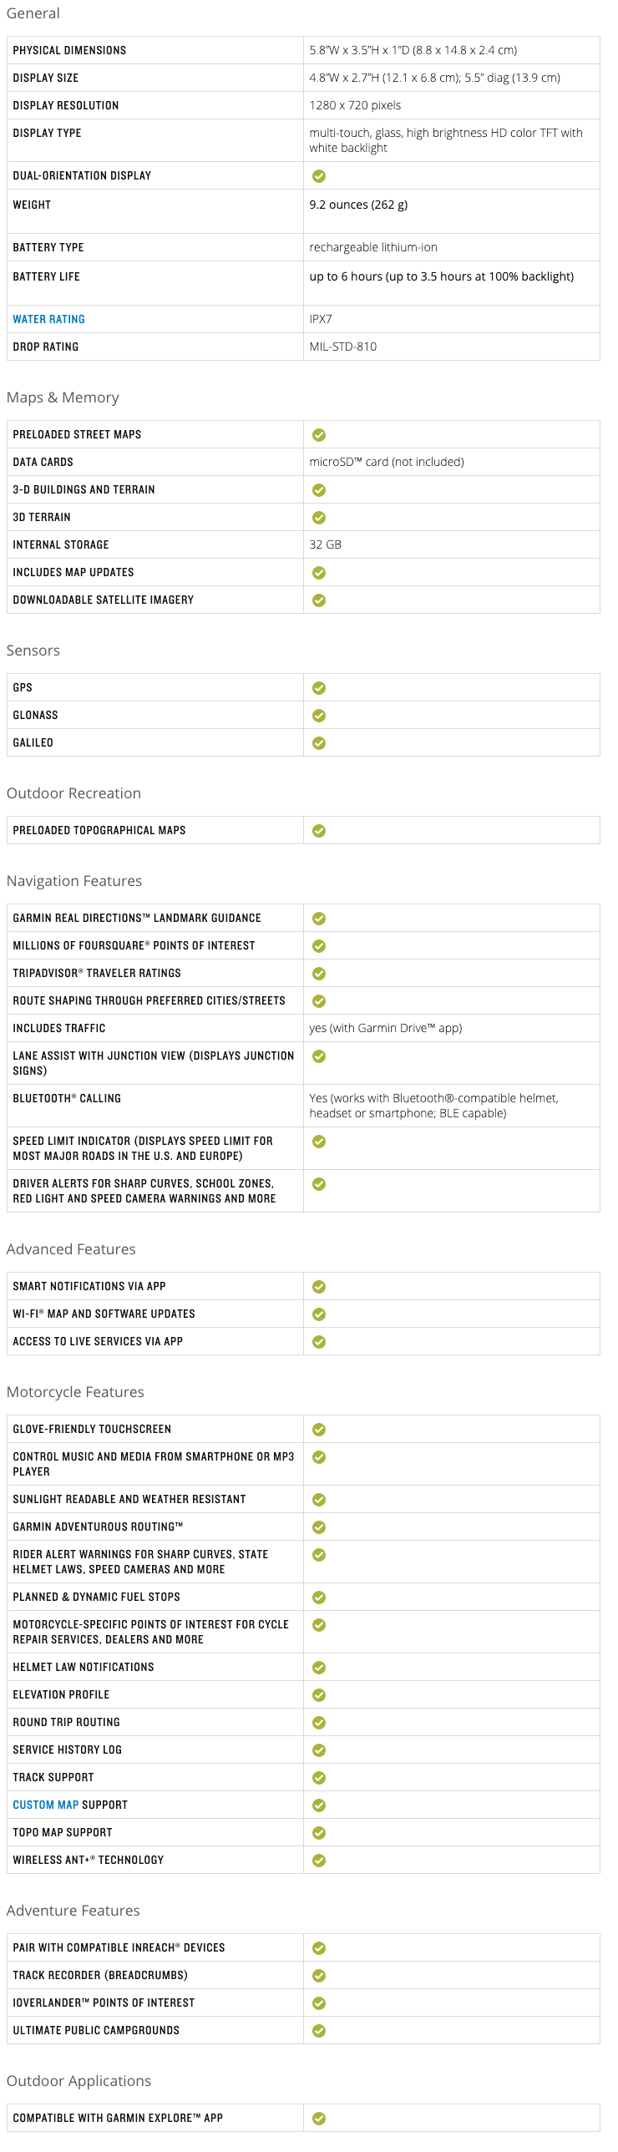Click the Bluetooth Calling row label
618x2152 pixels.
67,1099
